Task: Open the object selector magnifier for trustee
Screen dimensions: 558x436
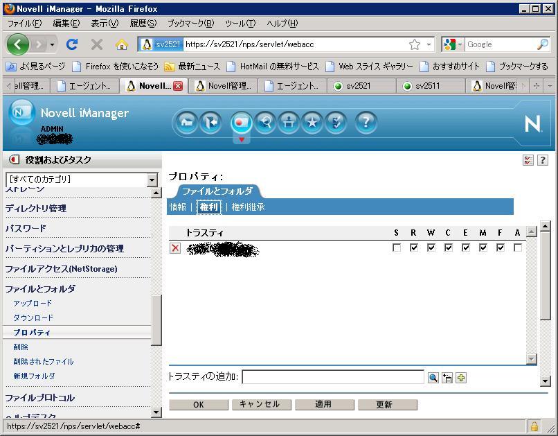Action: coord(433,378)
